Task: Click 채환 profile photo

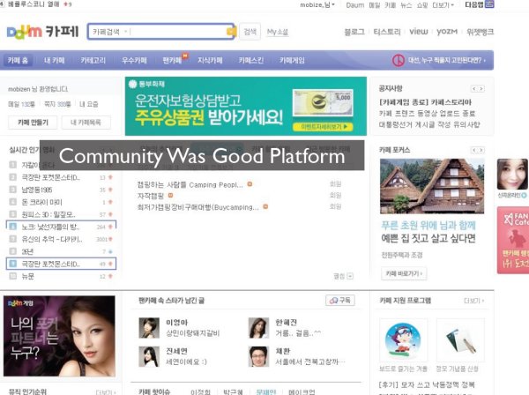Action: coord(258,356)
